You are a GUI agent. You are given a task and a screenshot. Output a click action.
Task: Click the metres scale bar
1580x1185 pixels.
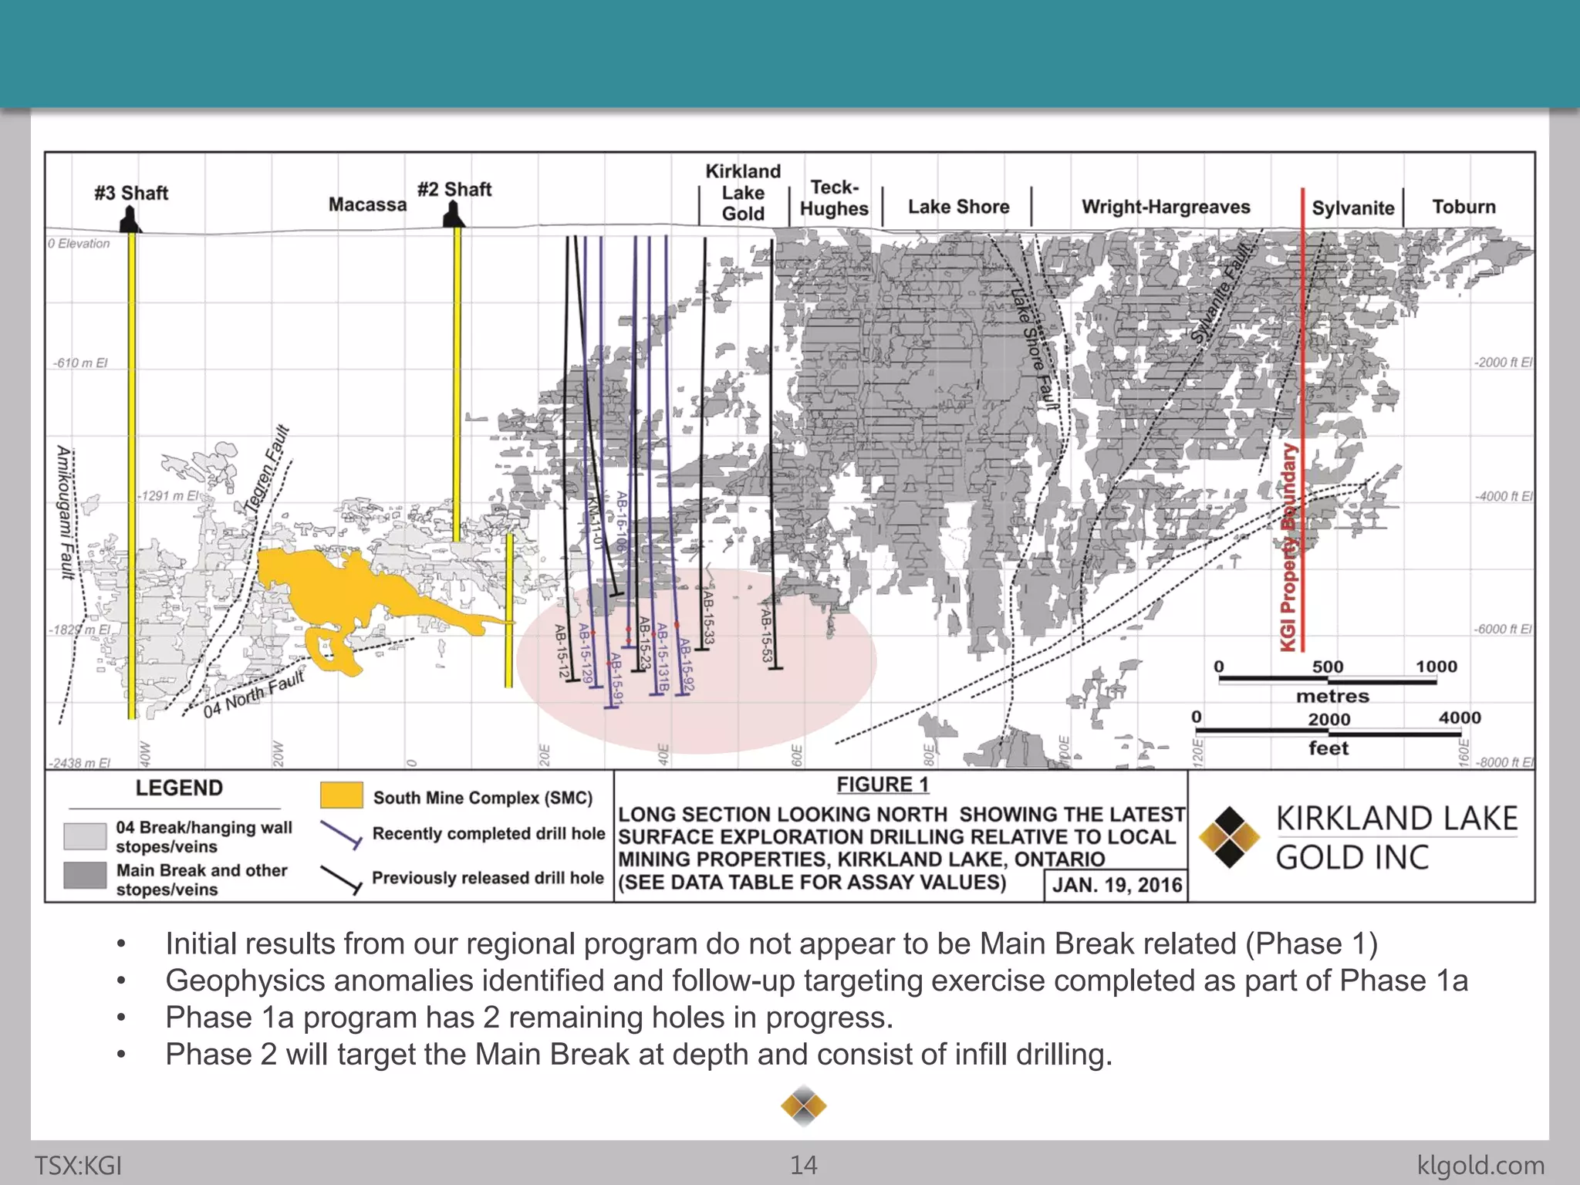tap(1327, 681)
